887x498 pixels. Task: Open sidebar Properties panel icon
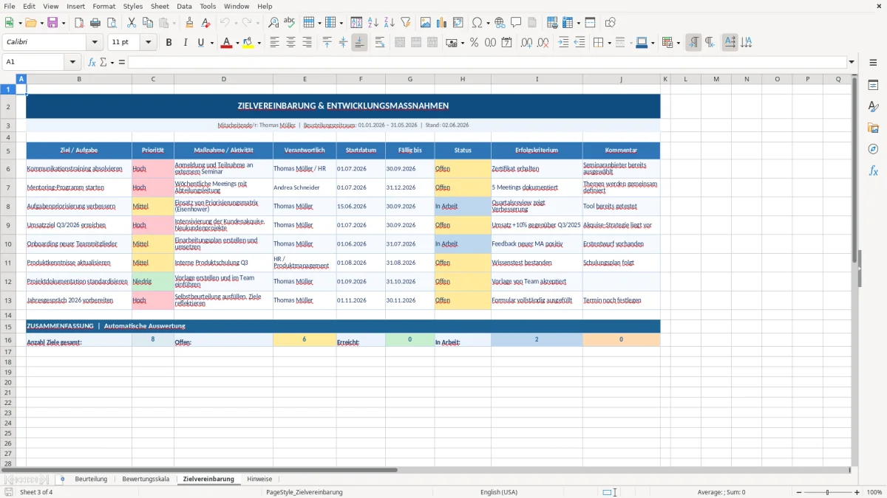tap(873, 86)
